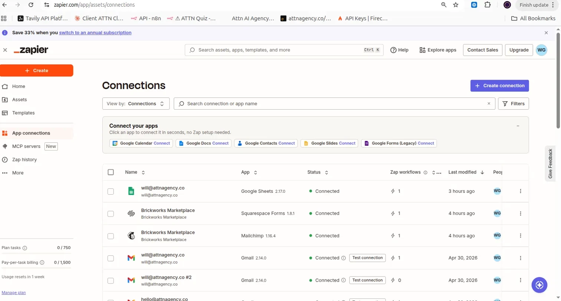Click Contact Sales button
The width and height of the screenshot is (561, 301).
[483, 50]
